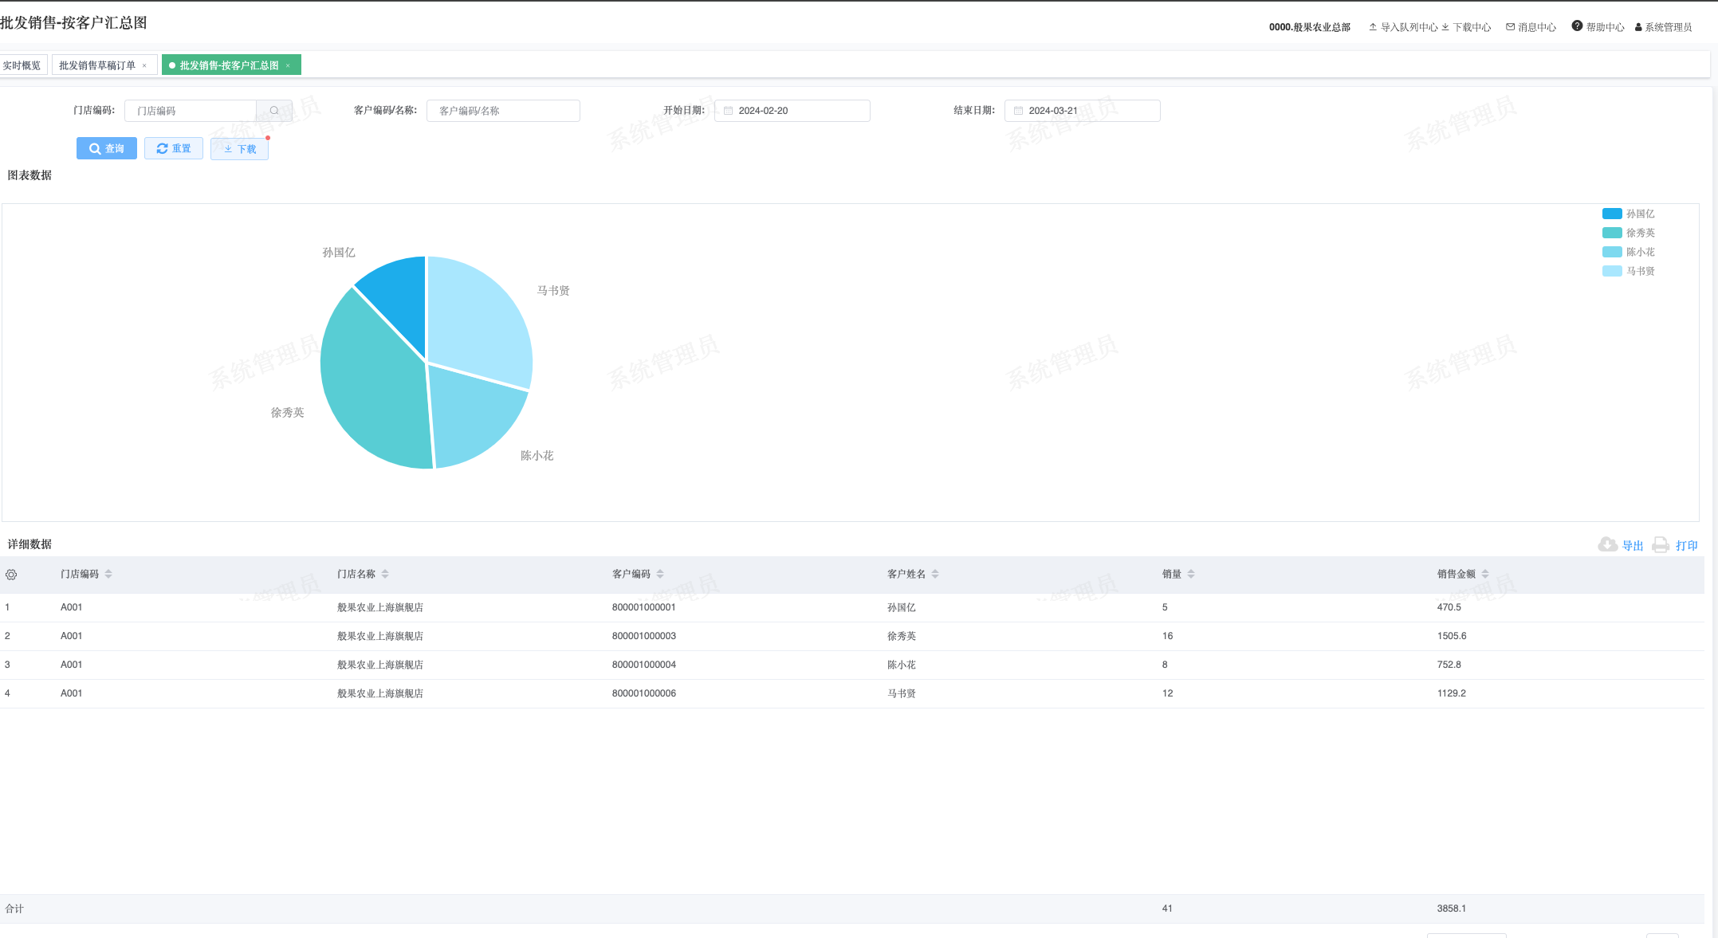
Task: Open the table column settings gear icon
Action: coord(11,575)
